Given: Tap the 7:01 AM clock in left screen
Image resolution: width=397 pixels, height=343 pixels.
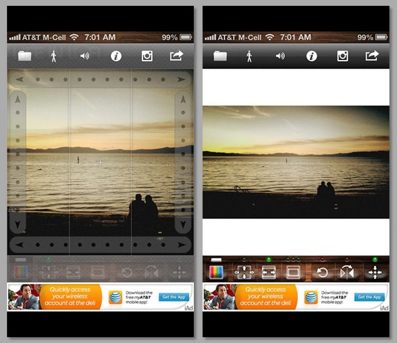Looking at the screenshot, I should coord(100,37).
